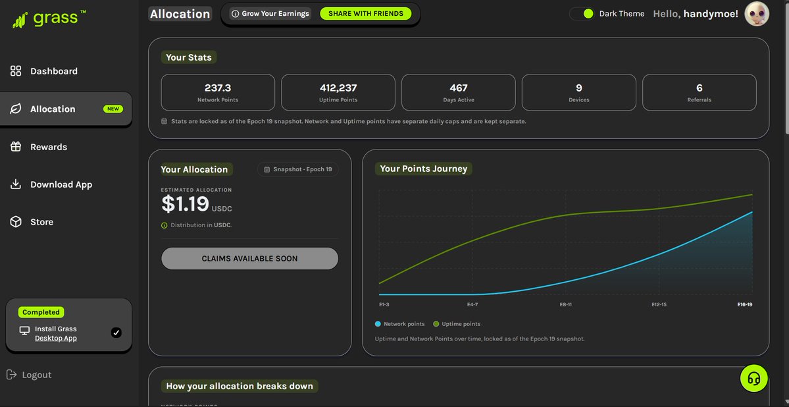The height and width of the screenshot is (407, 789).
Task: Click the user avatar picture
Action: tap(756, 14)
